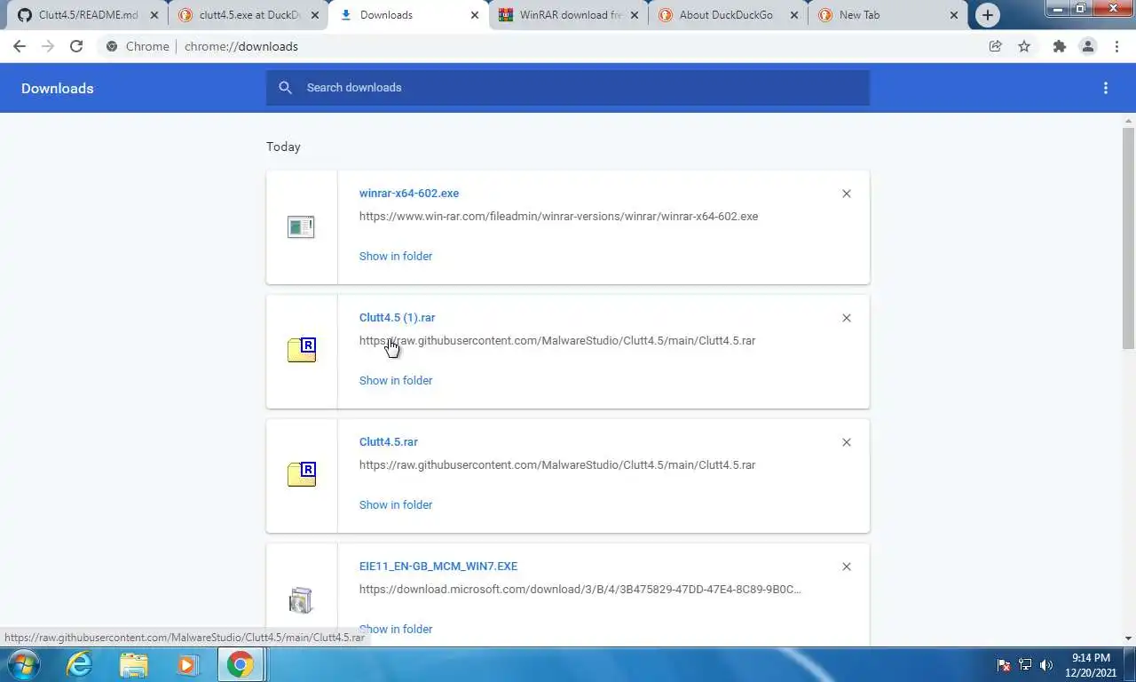The height and width of the screenshot is (682, 1136).
Task: Focus the Search downloads field
Action: [568, 87]
